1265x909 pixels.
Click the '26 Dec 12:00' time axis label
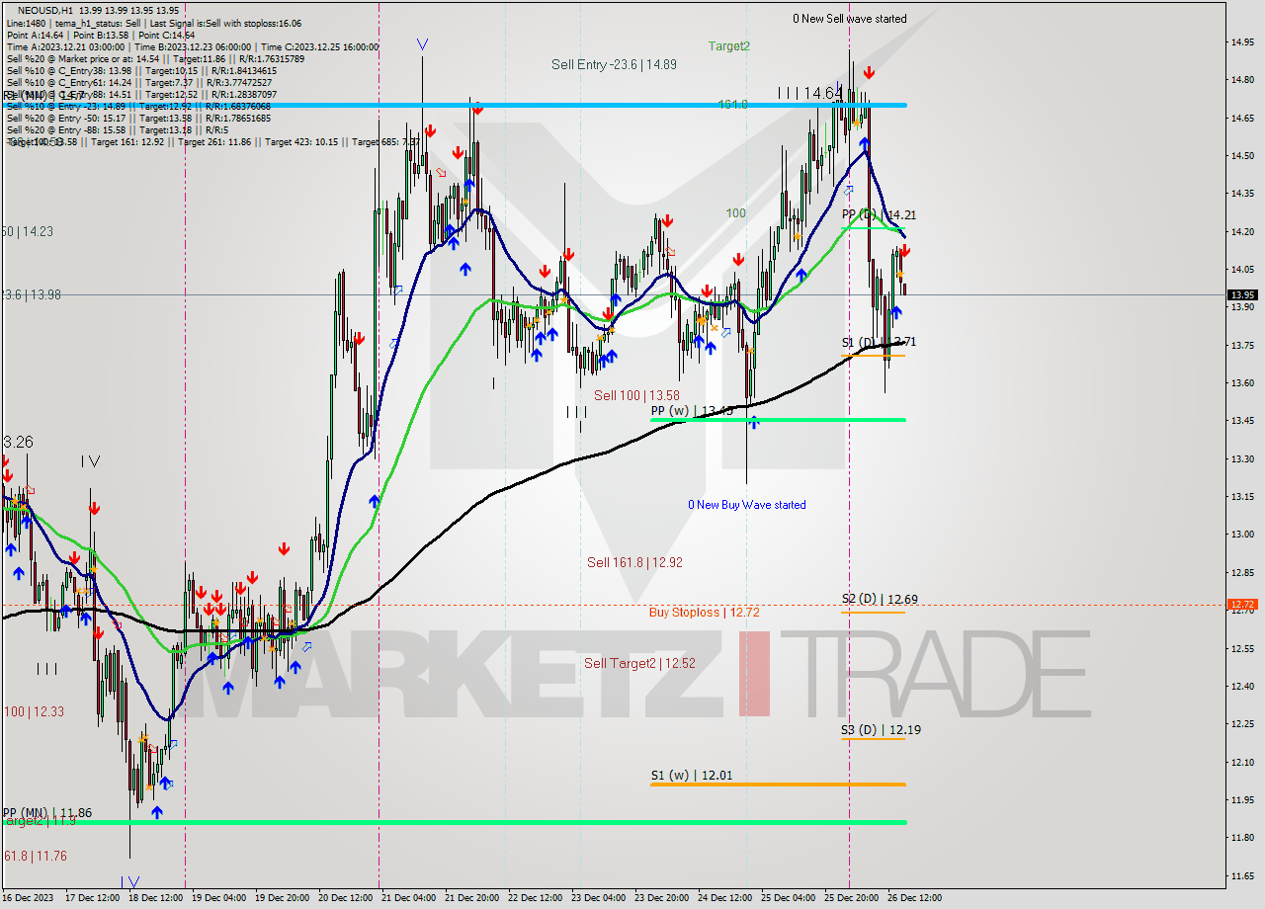click(x=914, y=898)
